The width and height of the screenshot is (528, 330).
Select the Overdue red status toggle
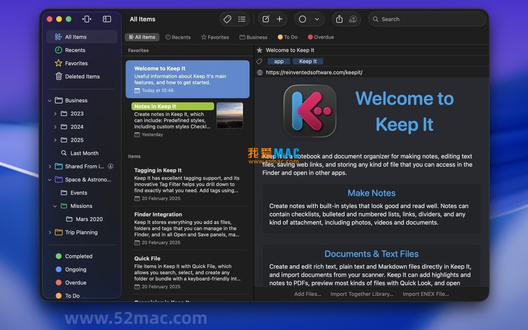point(59,283)
